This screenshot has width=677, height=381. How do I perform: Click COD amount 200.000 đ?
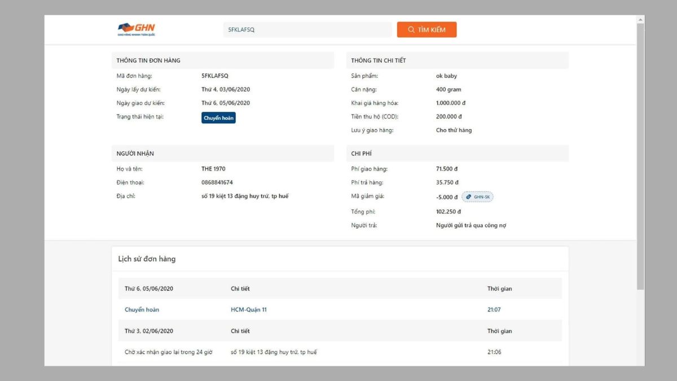point(449,116)
